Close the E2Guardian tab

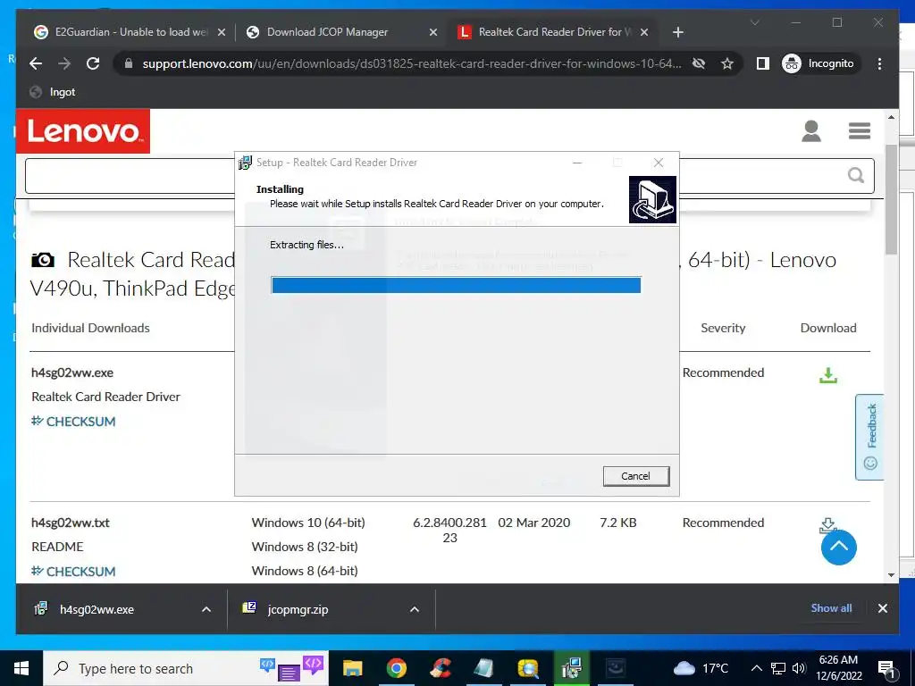(x=222, y=33)
